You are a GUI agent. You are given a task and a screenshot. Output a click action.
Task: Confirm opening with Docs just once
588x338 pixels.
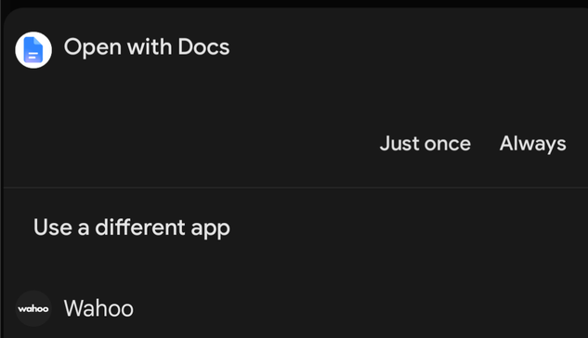coord(425,144)
